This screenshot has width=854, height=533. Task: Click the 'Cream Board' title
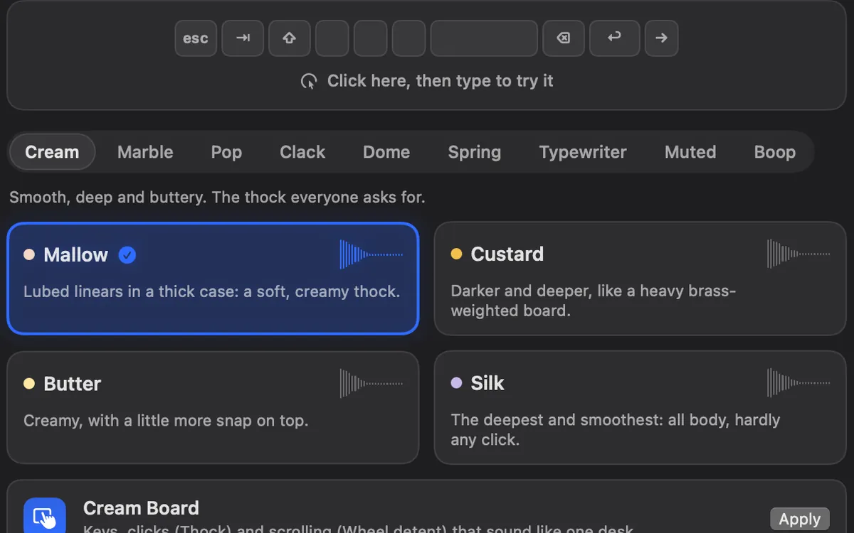point(141,508)
